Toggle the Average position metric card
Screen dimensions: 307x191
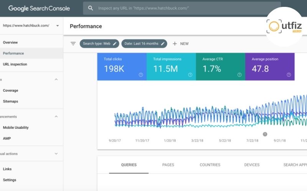click(x=270, y=66)
